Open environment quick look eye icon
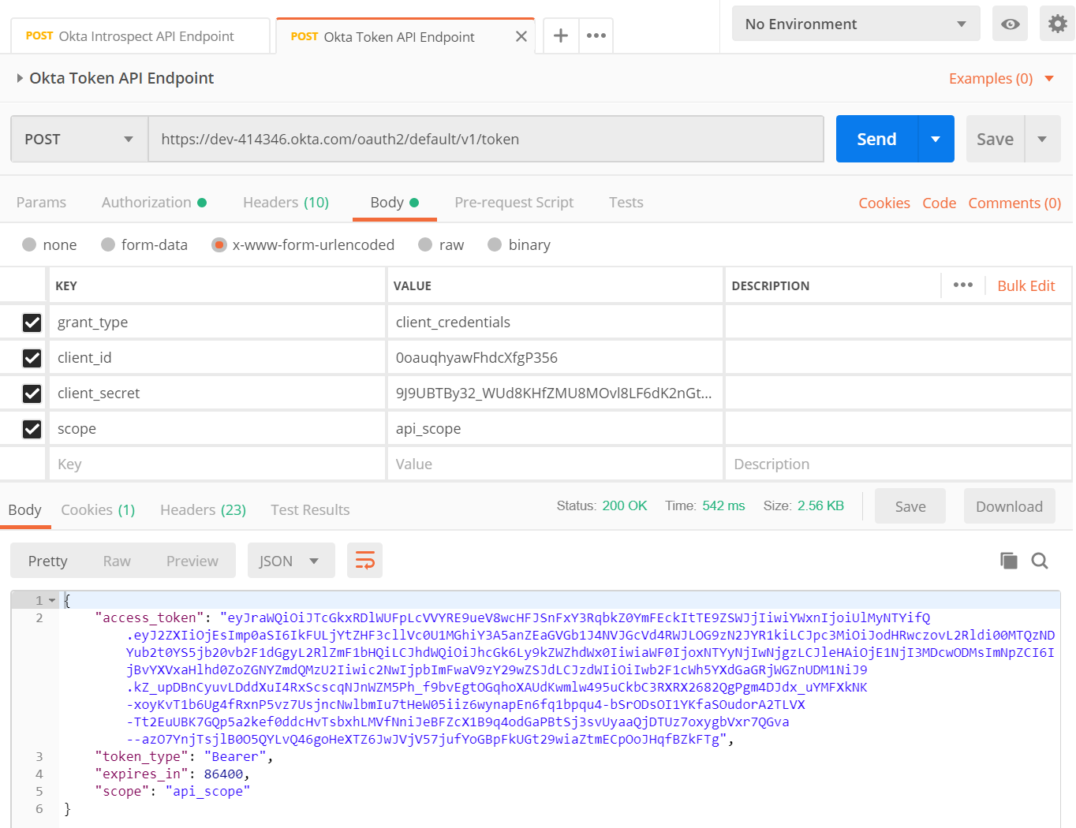Image resolution: width=1076 pixels, height=828 pixels. pos(1010,24)
